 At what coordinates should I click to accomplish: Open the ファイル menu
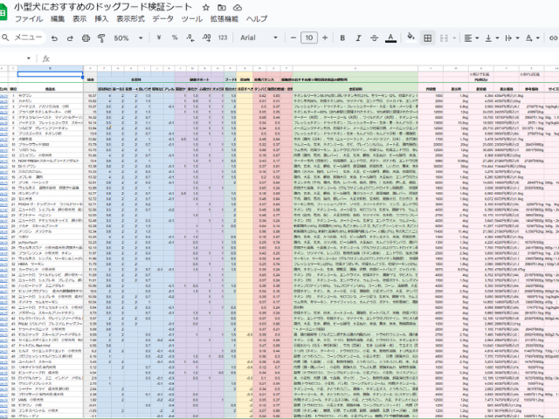(x=29, y=19)
